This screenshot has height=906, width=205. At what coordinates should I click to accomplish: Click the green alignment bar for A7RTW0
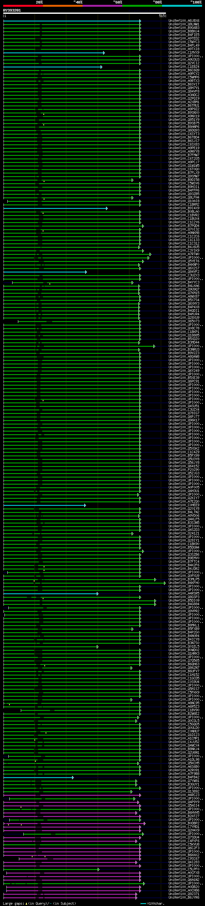coord(78,254)
